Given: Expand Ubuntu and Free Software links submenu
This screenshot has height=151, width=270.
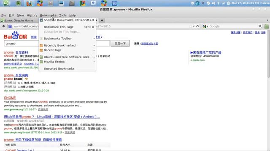Looking at the screenshot, I should click(x=67, y=57).
